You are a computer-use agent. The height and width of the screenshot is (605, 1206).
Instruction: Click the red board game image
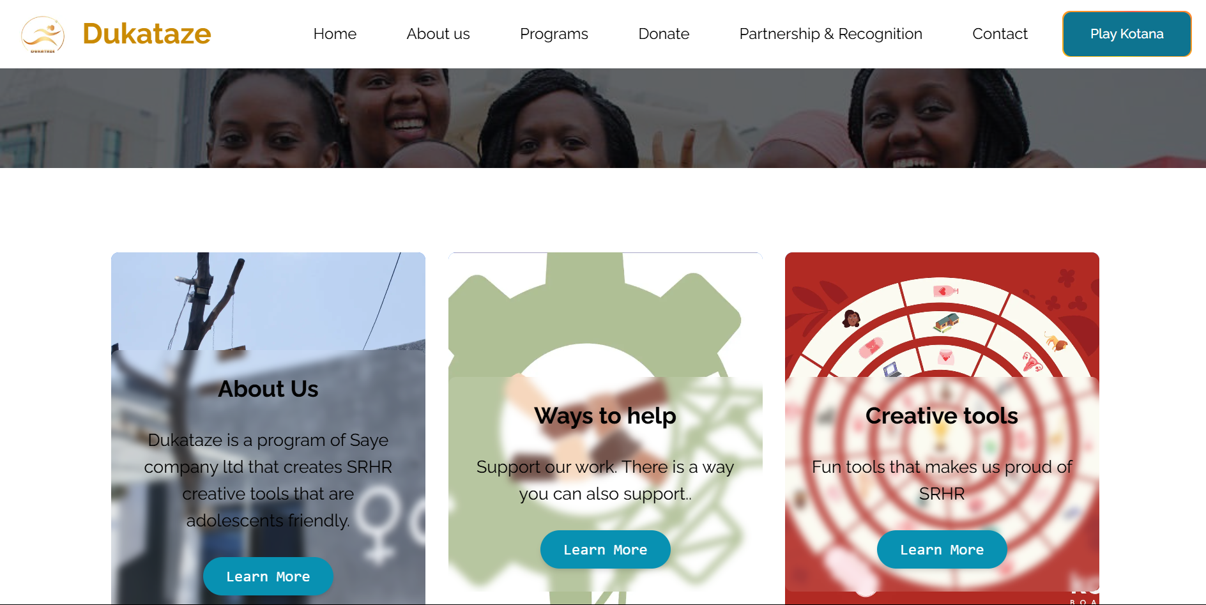pos(942,314)
